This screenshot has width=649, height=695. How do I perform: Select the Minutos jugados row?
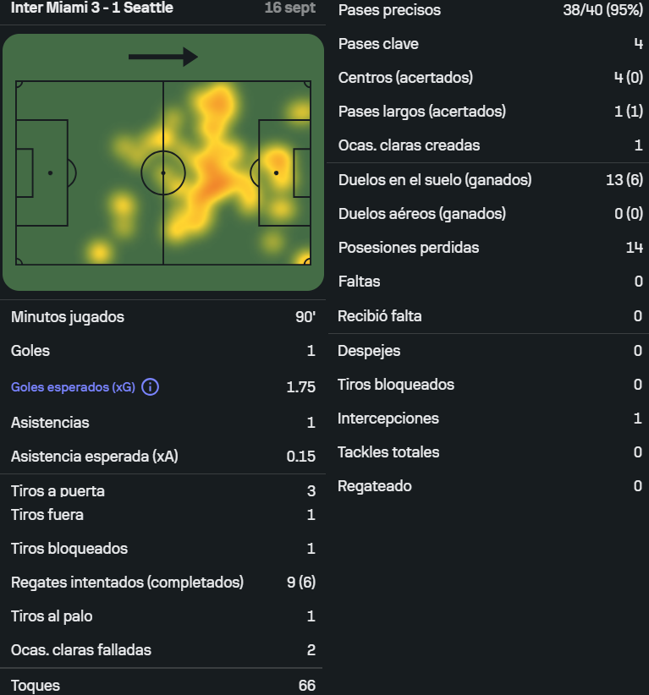click(162, 317)
